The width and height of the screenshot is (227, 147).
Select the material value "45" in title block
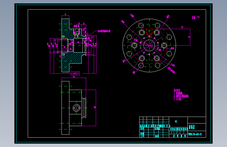pyautogui.click(x=176, y=121)
